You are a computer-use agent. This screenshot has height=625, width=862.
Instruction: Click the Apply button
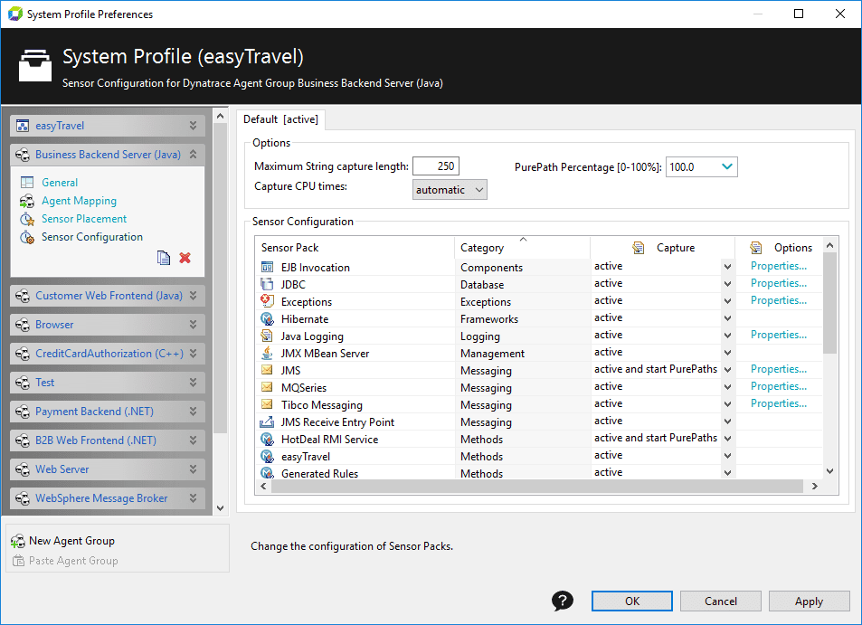tap(809, 601)
